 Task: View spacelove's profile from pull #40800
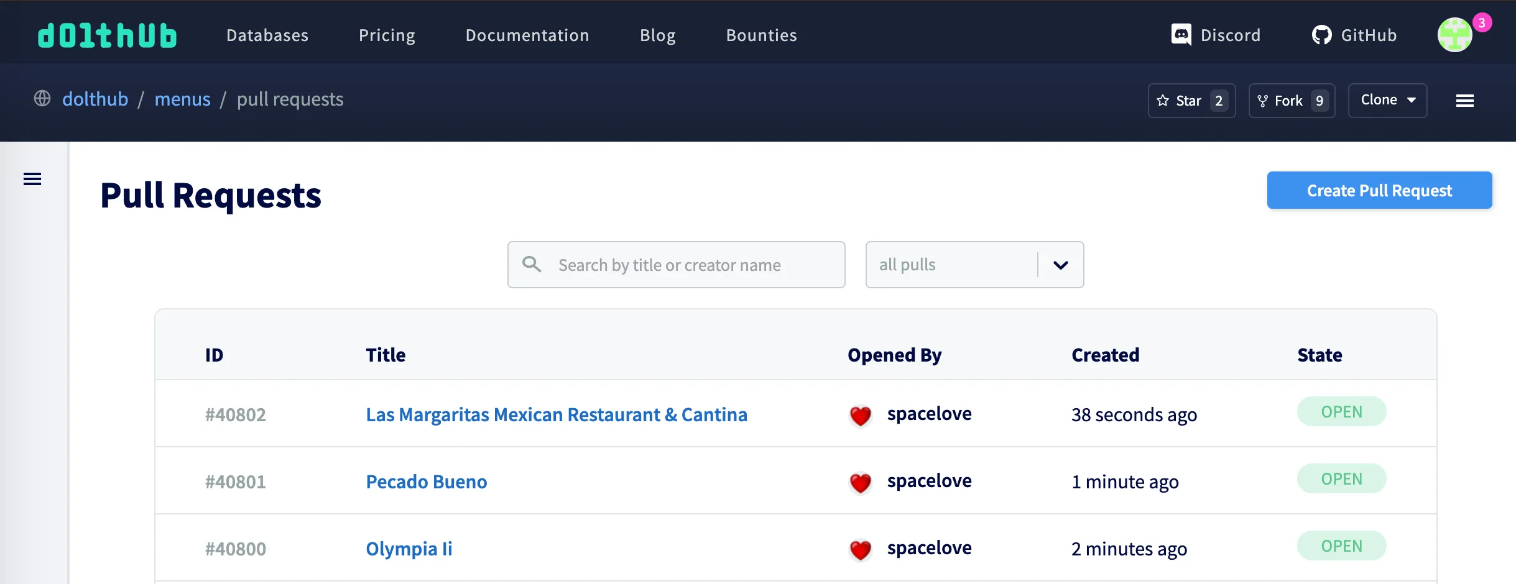pyautogui.click(x=929, y=548)
